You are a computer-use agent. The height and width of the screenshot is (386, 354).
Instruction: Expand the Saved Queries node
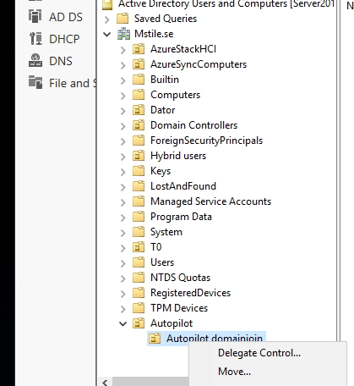(106, 19)
